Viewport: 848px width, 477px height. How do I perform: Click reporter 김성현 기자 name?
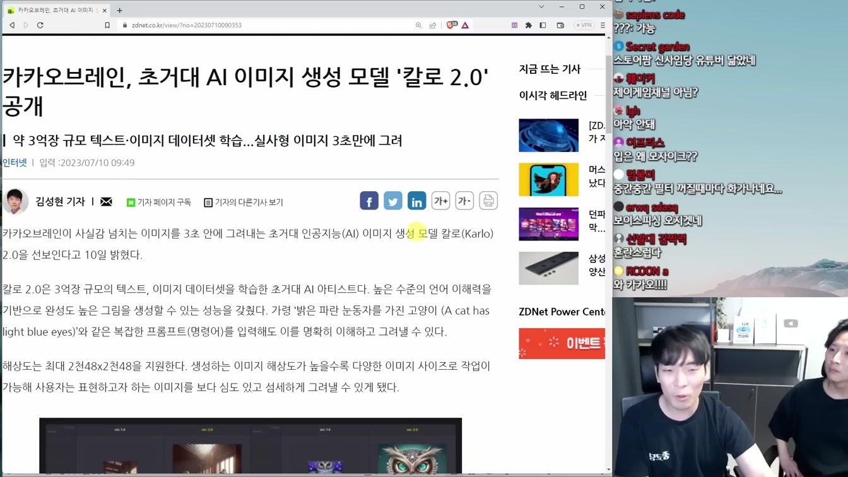click(x=60, y=201)
